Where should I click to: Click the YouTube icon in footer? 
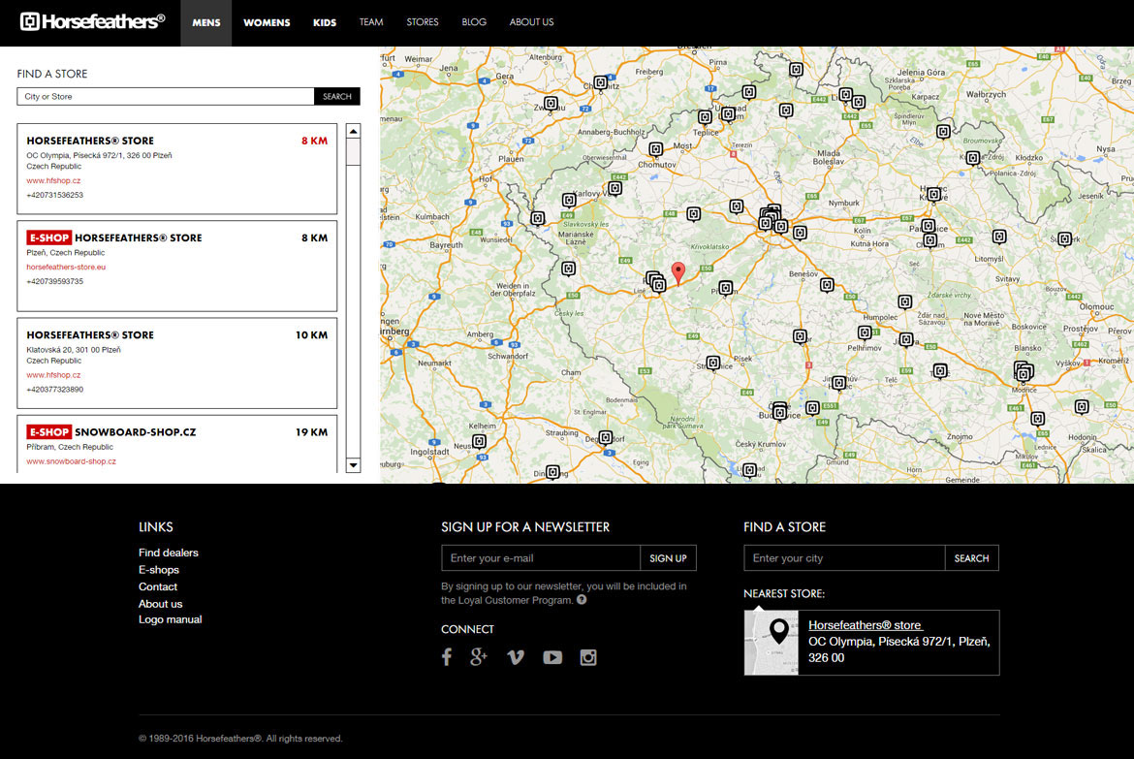552,657
